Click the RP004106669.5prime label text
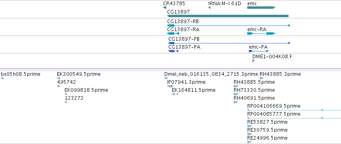 [x=274, y=106]
